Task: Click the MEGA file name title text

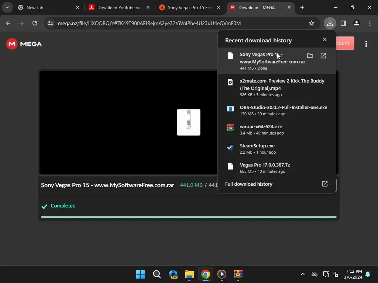Action: [x=107, y=185]
